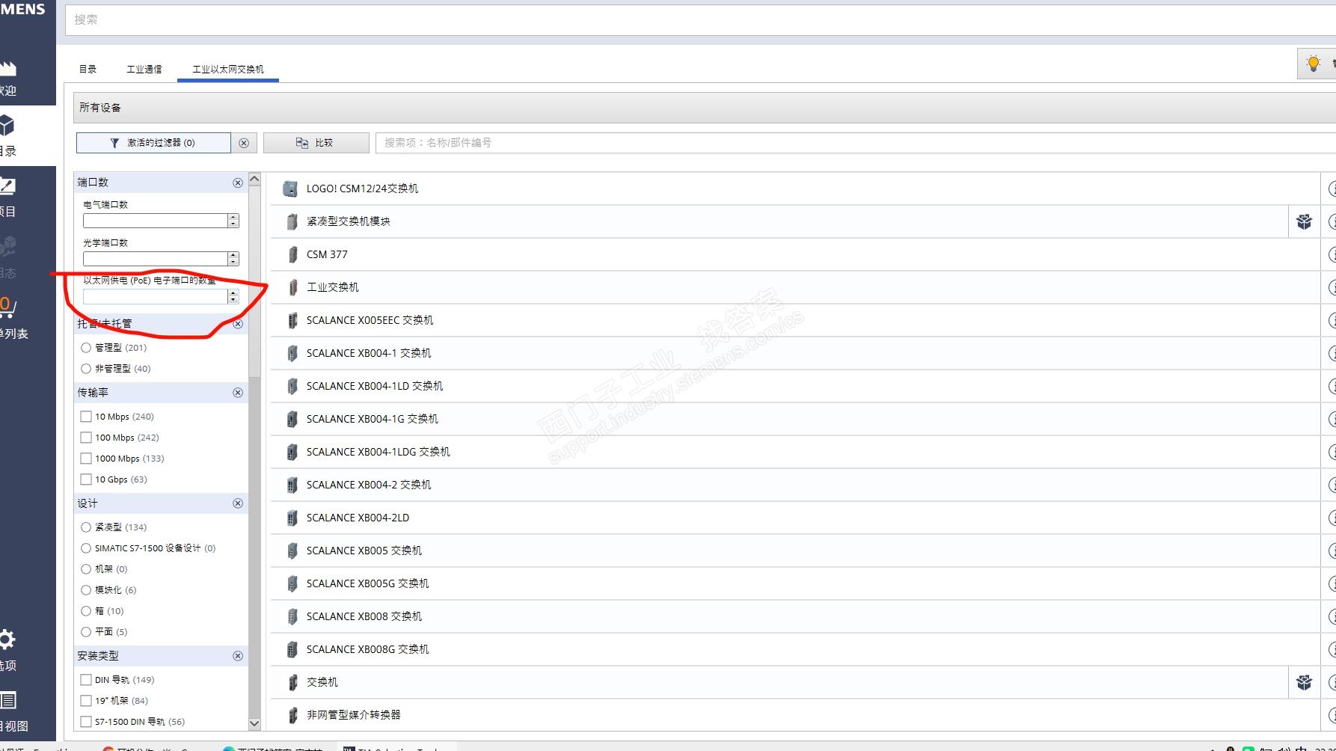The image size is (1336, 751).
Task: Open the order list cart icon
Action: [x=8, y=306]
